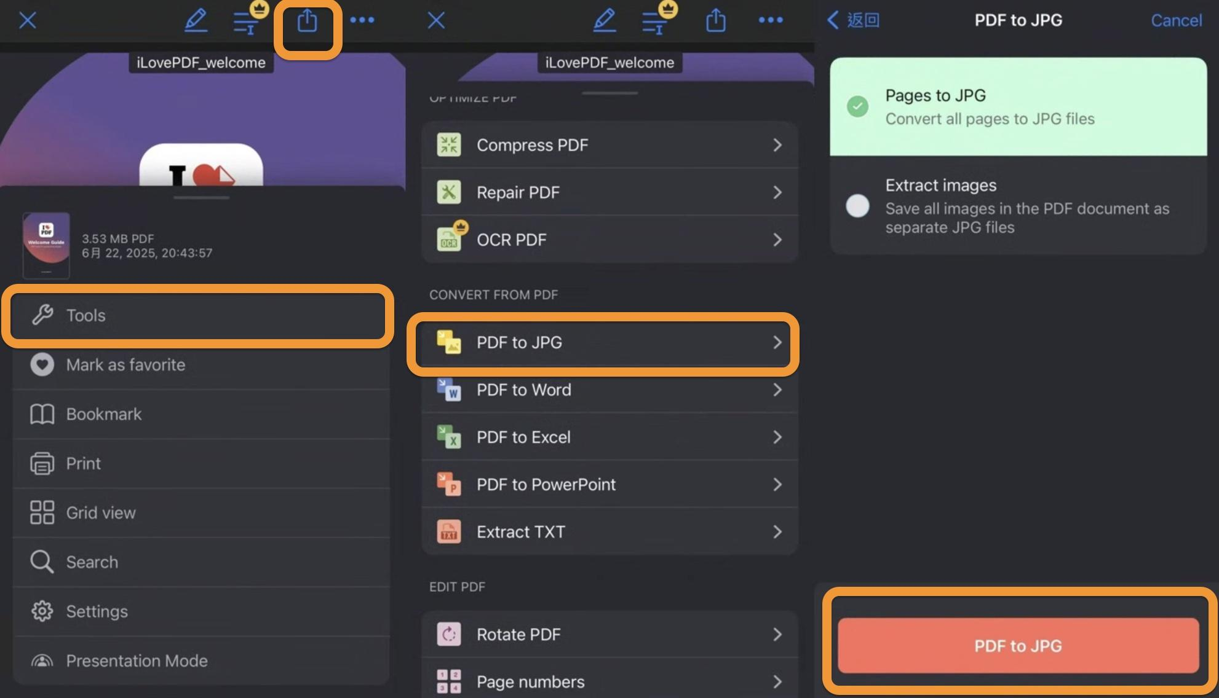Tap the Tools wrench icon

(42, 315)
